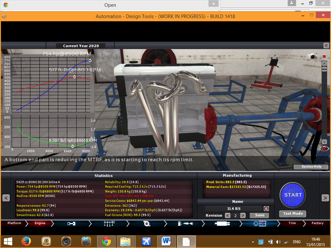The image size is (331, 248).
Task: Open the blank document app on taskbar
Action: click(x=187, y=242)
